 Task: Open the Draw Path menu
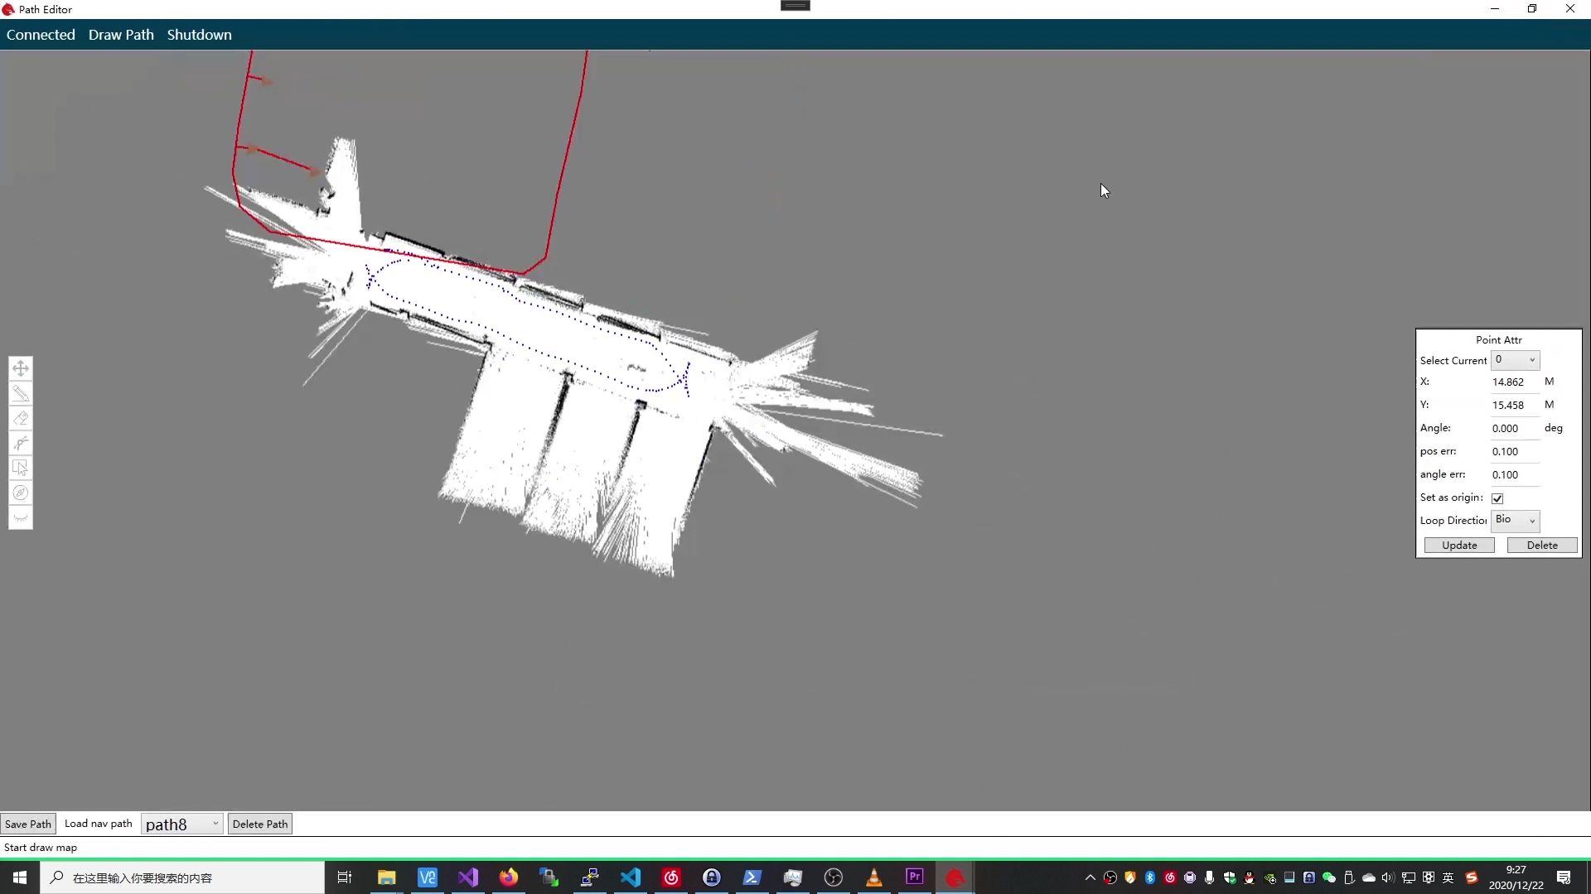(x=121, y=35)
